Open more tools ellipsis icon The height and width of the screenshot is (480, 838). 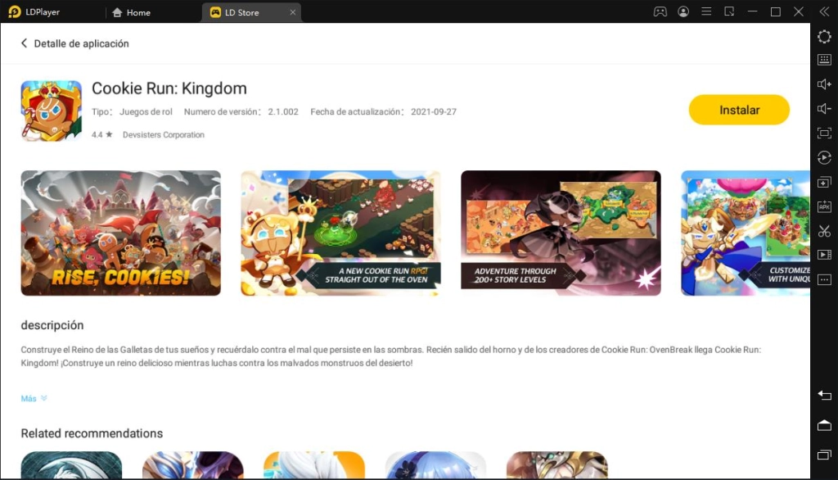click(824, 279)
